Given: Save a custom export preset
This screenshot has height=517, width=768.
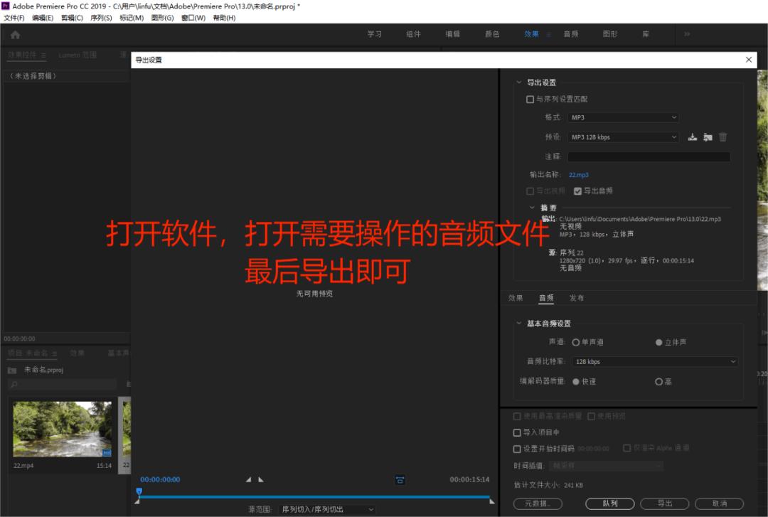Looking at the screenshot, I should (693, 137).
